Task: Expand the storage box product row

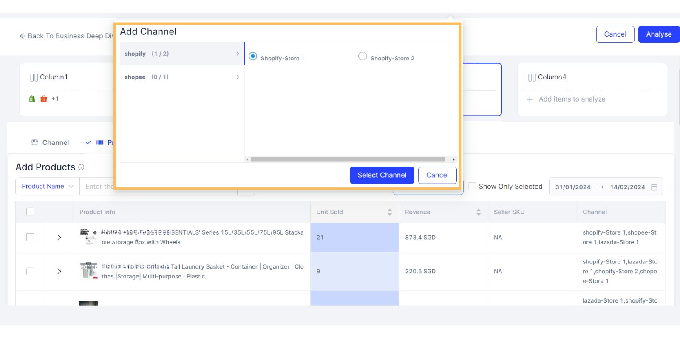Action: (x=59, y=237)
